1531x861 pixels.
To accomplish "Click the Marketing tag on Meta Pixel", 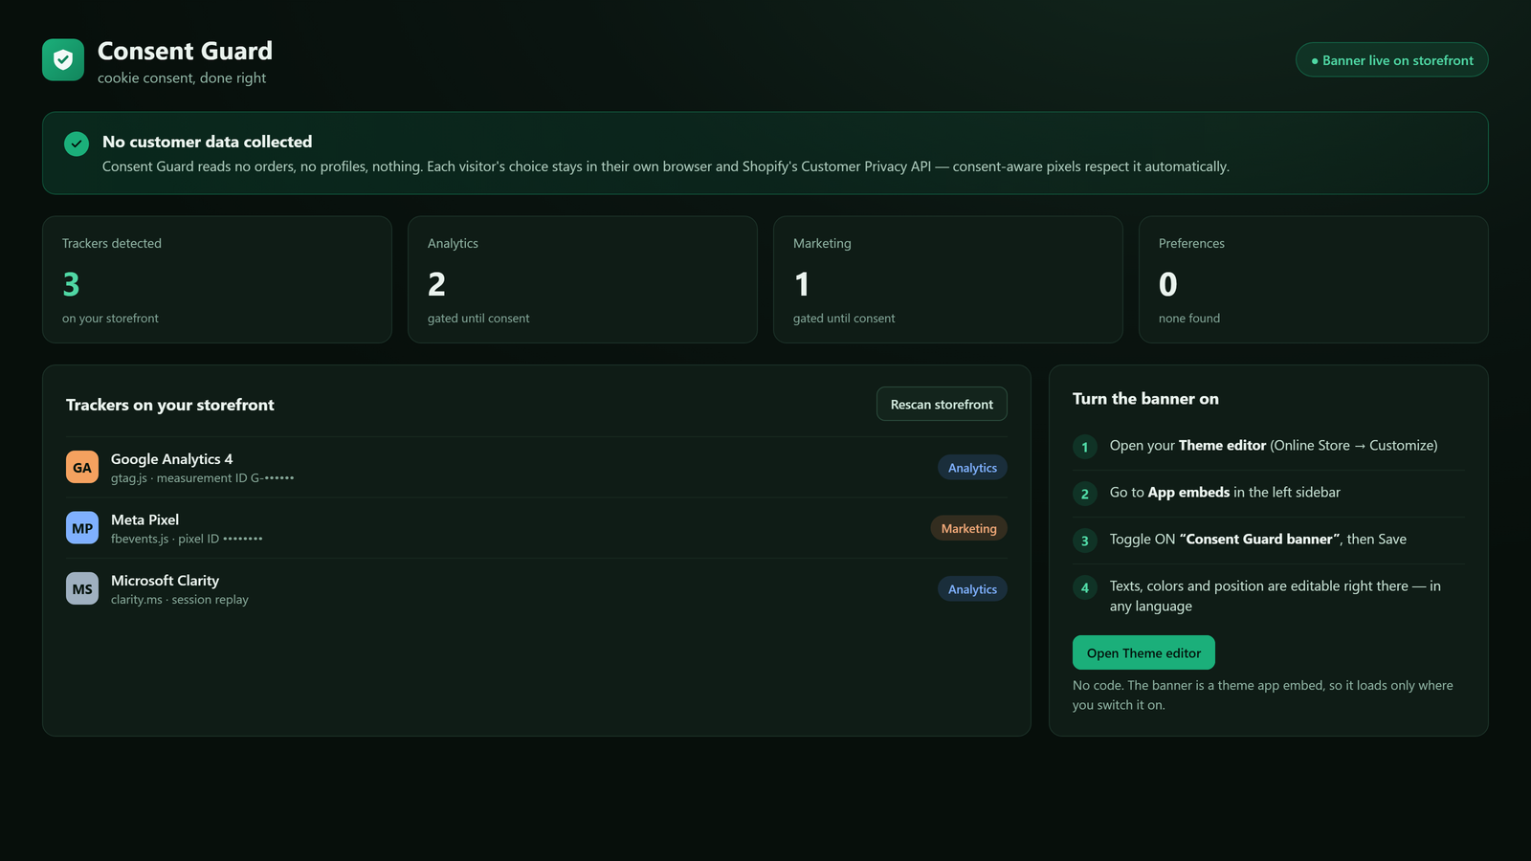I will pos(968,528).
